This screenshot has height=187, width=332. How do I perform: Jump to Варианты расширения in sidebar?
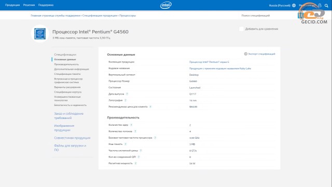click(67, 87)
